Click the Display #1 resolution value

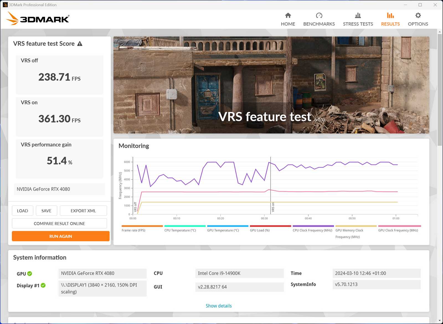pos(102,288)
